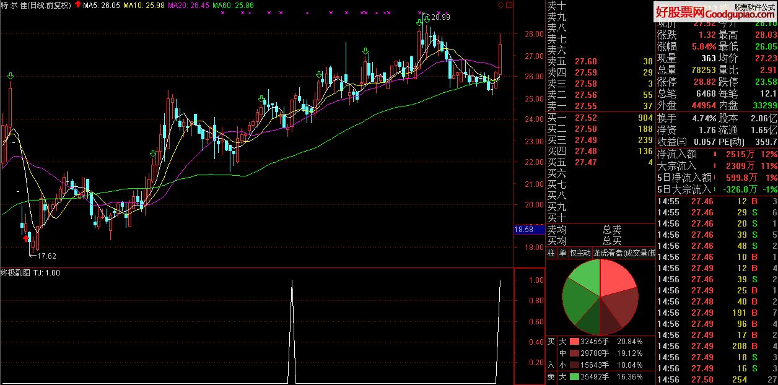Open the 柱 tab
778x385 pixels.
click(x=551, y=253)
